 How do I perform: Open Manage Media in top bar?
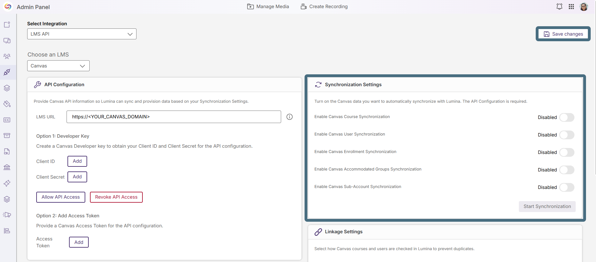pyautogui.click(x=268, y=7)
